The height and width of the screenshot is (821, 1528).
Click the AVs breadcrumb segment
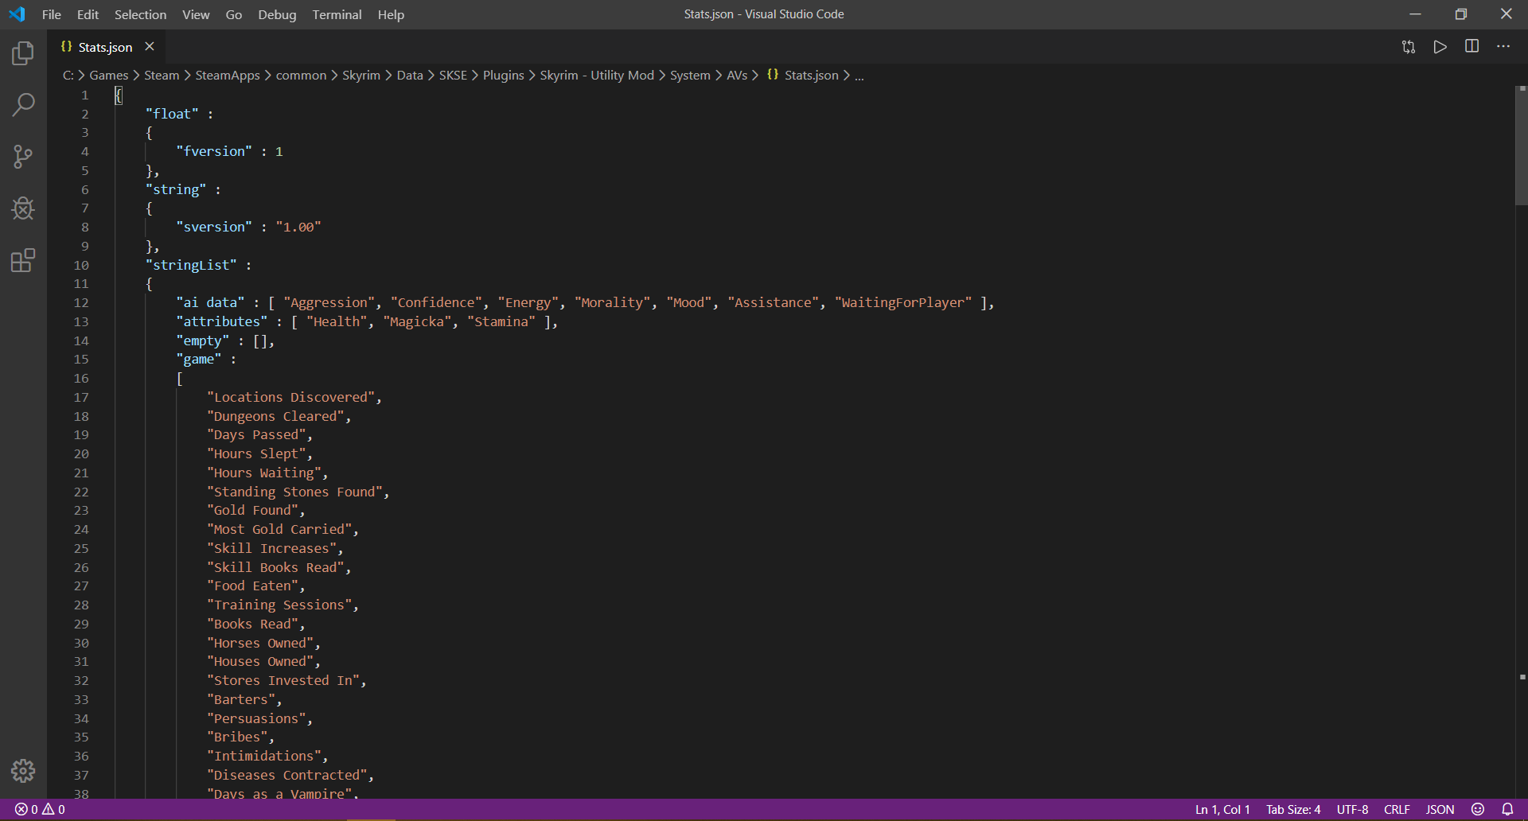pyautogui.click(x=737, y=75)
